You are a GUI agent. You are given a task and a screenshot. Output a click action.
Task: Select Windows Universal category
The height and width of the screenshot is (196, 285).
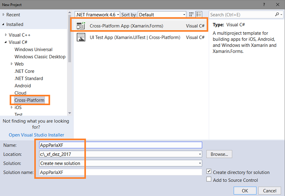(x=34, y=49)
